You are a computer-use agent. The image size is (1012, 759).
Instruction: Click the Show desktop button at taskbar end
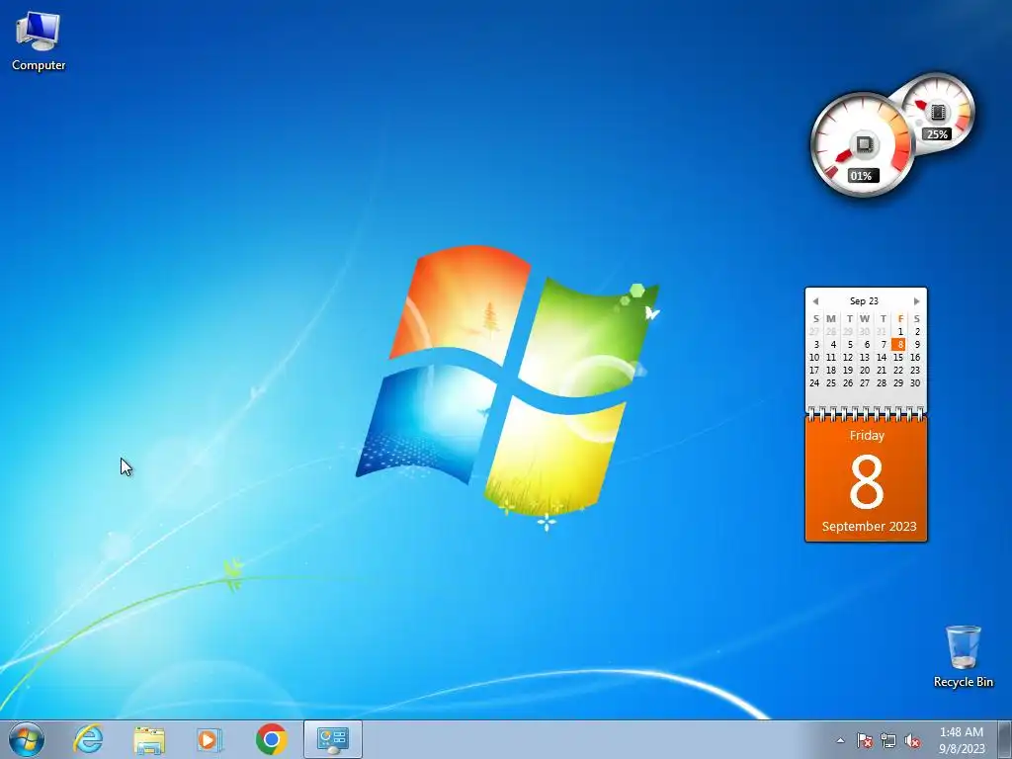click(1005, 739)
